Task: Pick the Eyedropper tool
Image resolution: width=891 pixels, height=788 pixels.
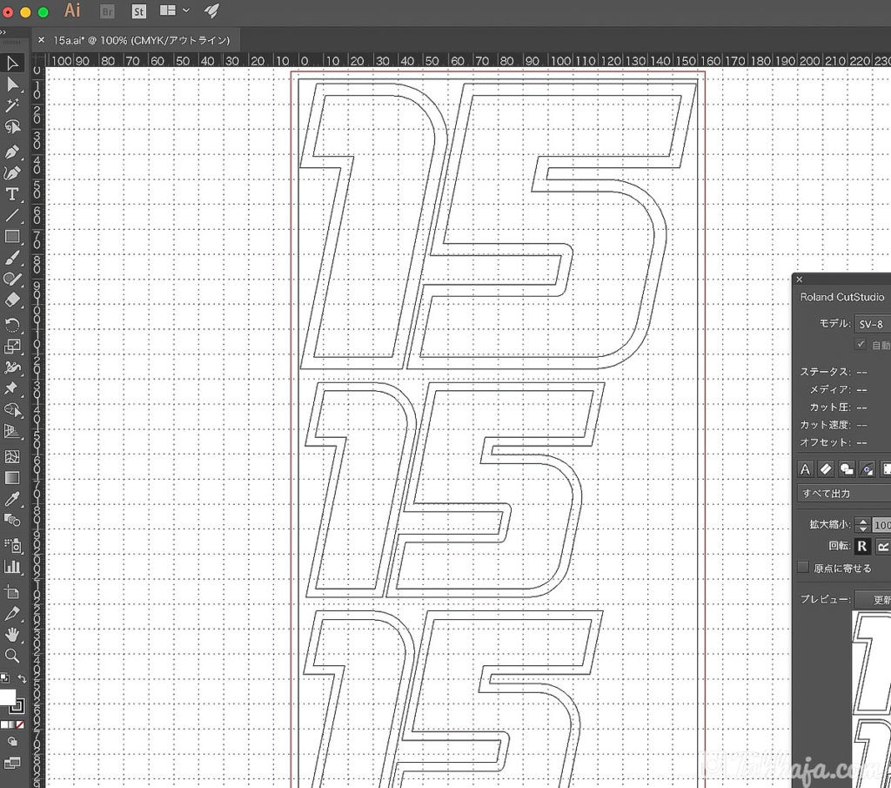Action: pyautogui.click(x=12, y=499)
